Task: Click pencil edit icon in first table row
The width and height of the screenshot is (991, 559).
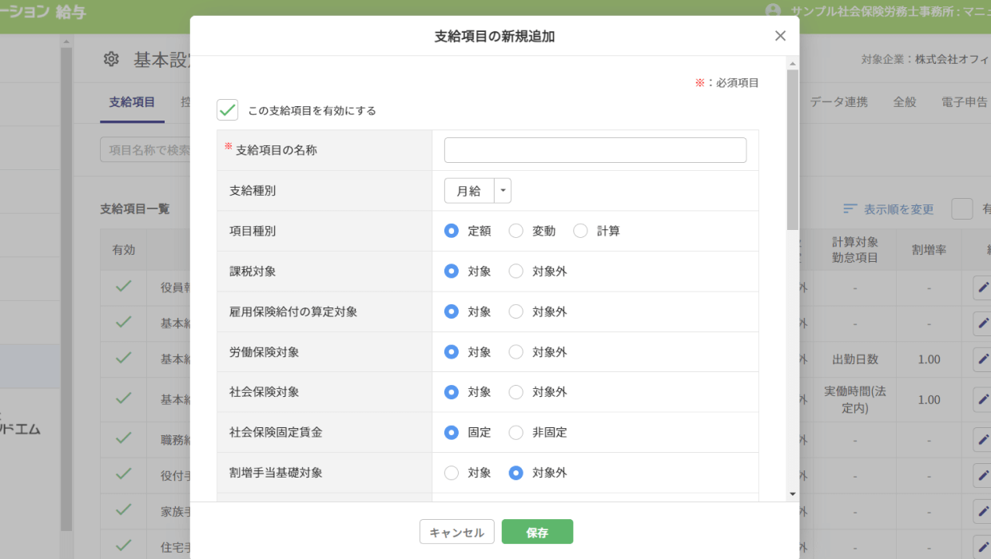Action: click(983, 287)
